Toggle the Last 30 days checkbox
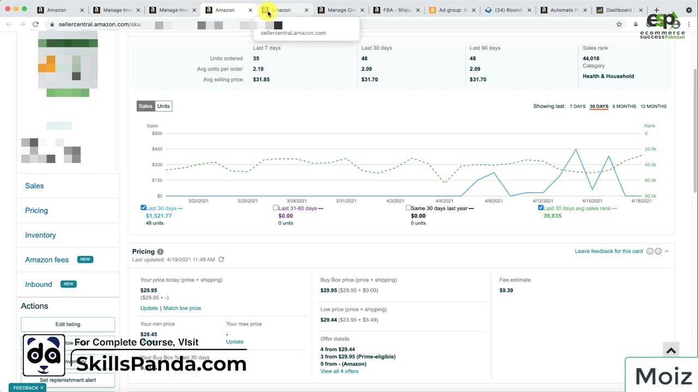This screenshot has width=698, height=392. tap(143, 207)
